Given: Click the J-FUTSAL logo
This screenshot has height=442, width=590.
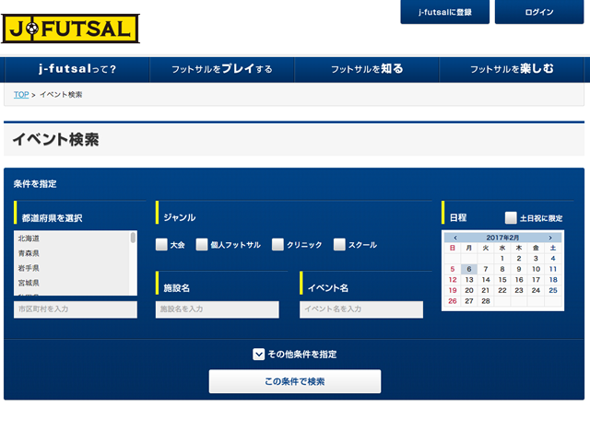Looking at the screenshot, I should tap(70, 28).
